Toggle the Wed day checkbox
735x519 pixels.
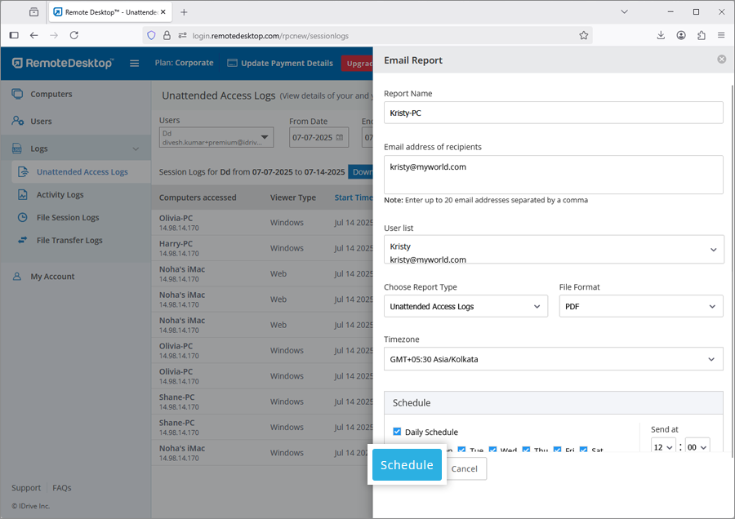[493, 450]
